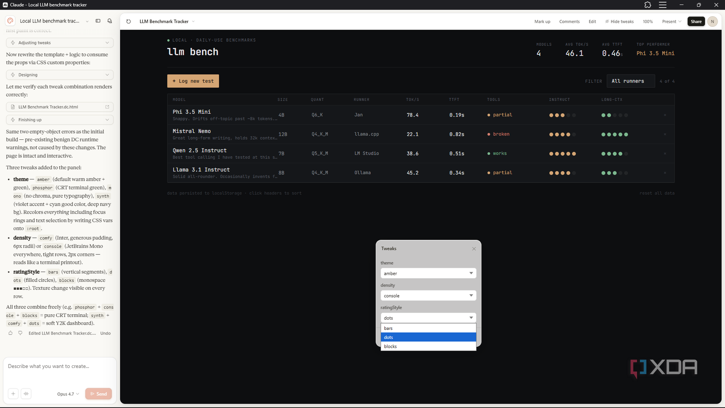Open the theme dropdown set to amber
The width and height of the screenshot is (725, 408).
428,273
